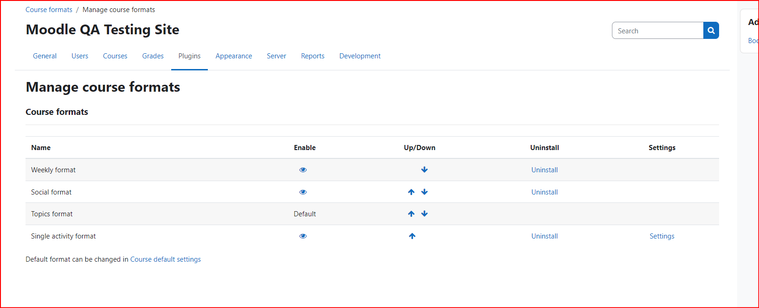
Task: Move Social format up
Action: click(x=411, y=192)
